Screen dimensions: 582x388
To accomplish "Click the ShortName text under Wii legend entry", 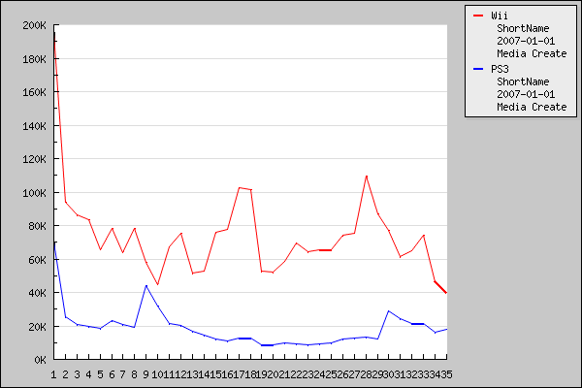I will pyautogui.click(x=523, y=28).
